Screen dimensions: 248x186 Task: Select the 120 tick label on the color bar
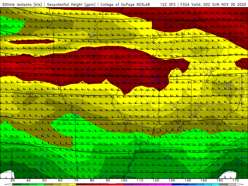click(156, 180)
